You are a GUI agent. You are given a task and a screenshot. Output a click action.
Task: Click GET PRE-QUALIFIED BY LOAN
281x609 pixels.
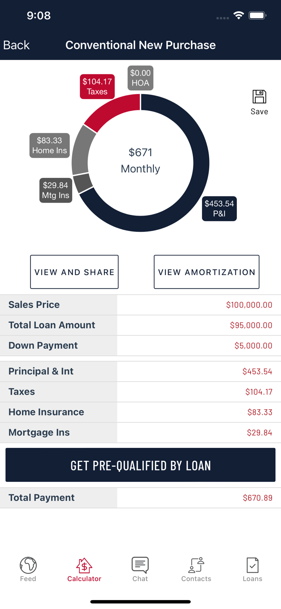[x=140, y=465]
